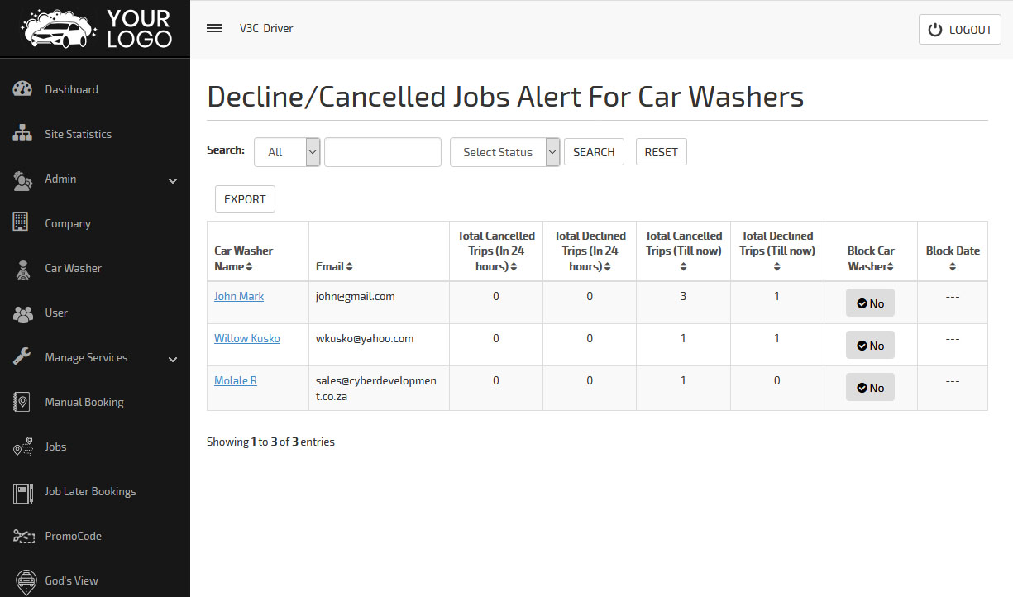Toggle block status No for Willow Kusko
The width and height of the screenshot is (1013, 597).
[870, 346]
